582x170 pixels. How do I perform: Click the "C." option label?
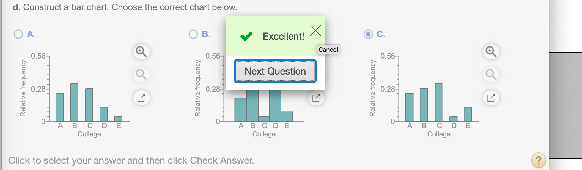click(381, 34)
